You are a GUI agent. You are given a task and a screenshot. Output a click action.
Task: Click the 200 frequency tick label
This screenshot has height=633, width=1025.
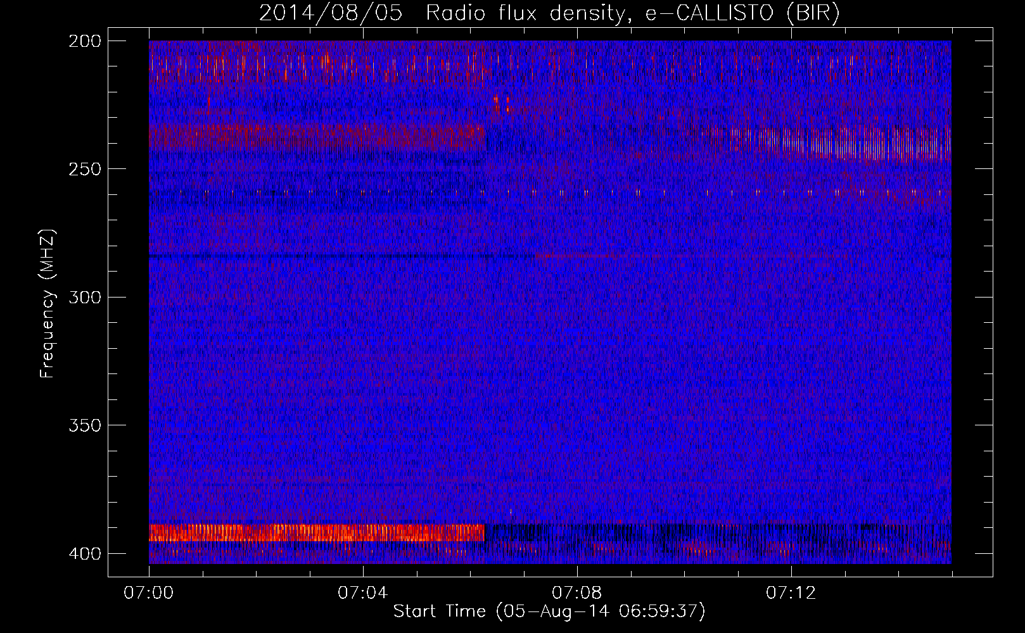84,41
